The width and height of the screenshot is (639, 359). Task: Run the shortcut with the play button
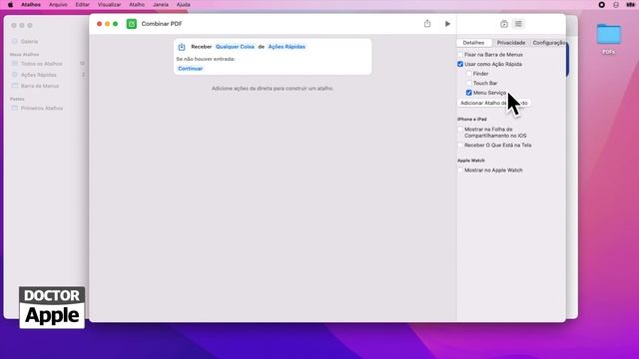(447, 24)
